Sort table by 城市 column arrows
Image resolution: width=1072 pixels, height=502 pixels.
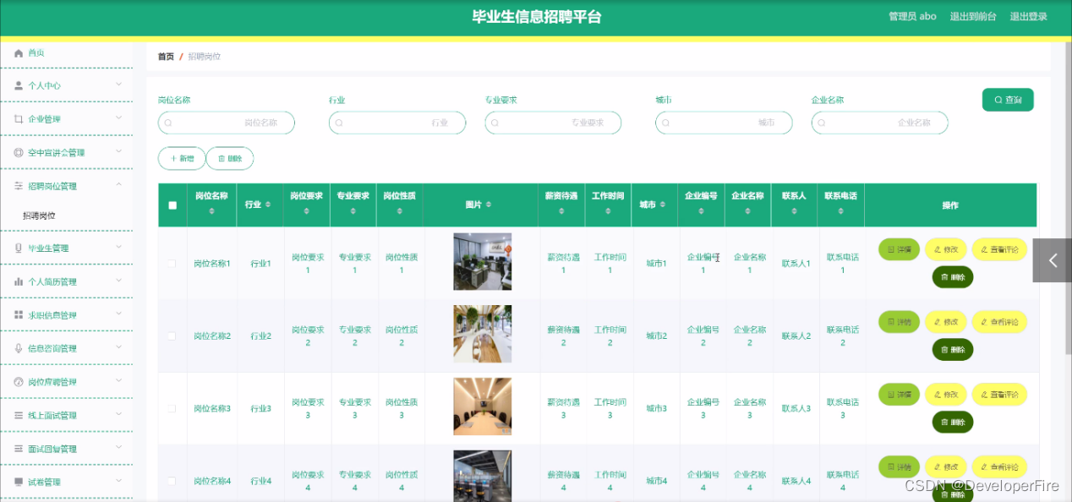click(663, 205)
